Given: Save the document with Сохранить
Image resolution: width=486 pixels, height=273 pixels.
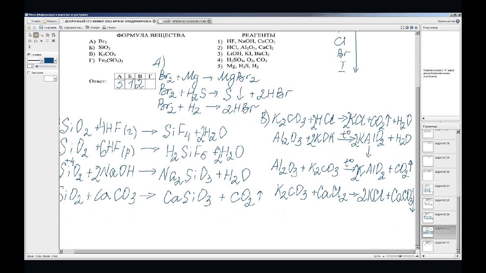Looking at the screenshot, I should pyautogui.click(x=48, y=27).
